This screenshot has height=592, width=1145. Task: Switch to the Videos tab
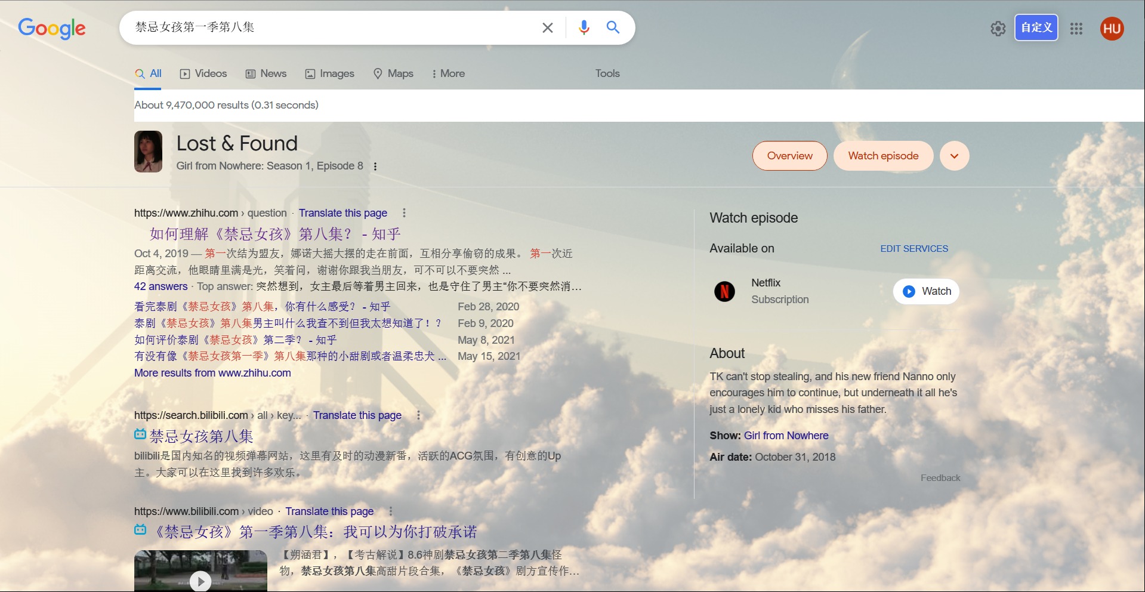(203, 73)
